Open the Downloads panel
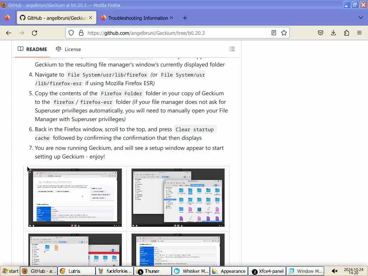 (333, 33)
